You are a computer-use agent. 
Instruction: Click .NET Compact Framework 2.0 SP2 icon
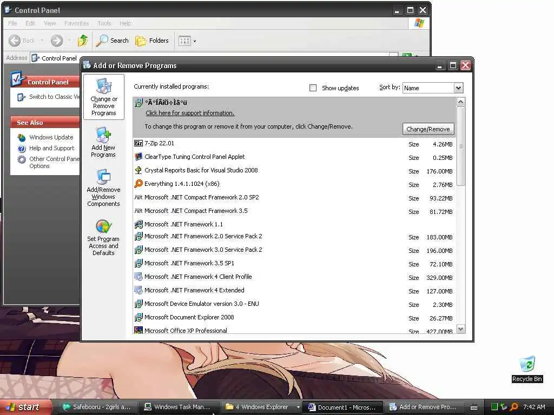pyautogui.click(x=138, y=197)
